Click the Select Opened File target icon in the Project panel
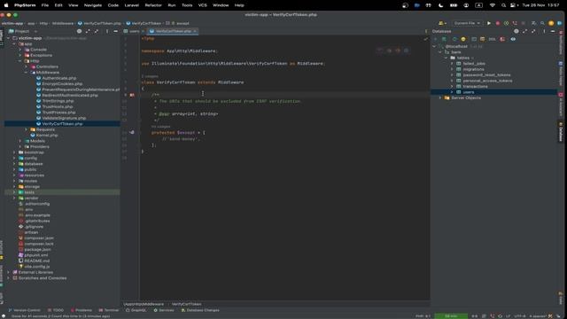 (79, 31)
